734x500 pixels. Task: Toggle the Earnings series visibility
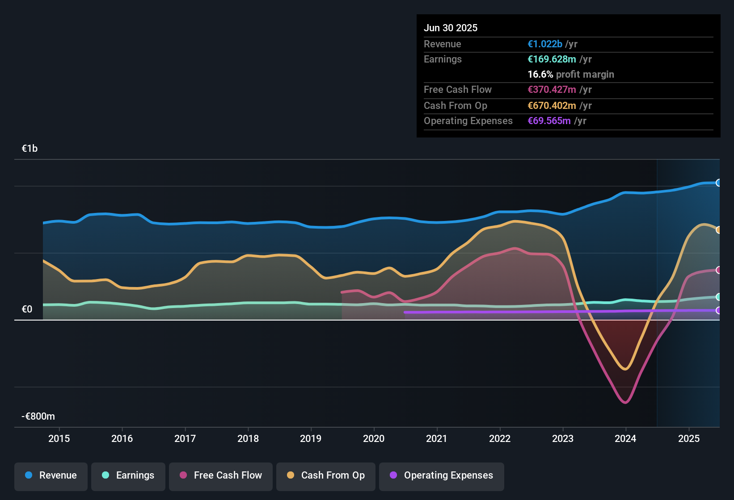pos(128,476)
